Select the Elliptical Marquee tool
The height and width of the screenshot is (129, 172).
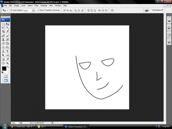click(x=3, y=24)
